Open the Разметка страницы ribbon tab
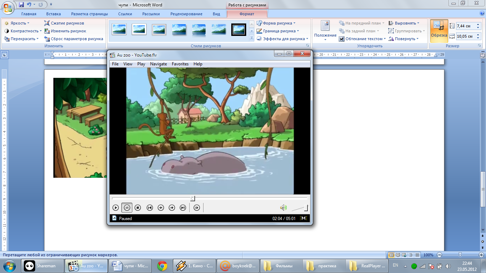 pyautogui.click(x=89, y=14)
